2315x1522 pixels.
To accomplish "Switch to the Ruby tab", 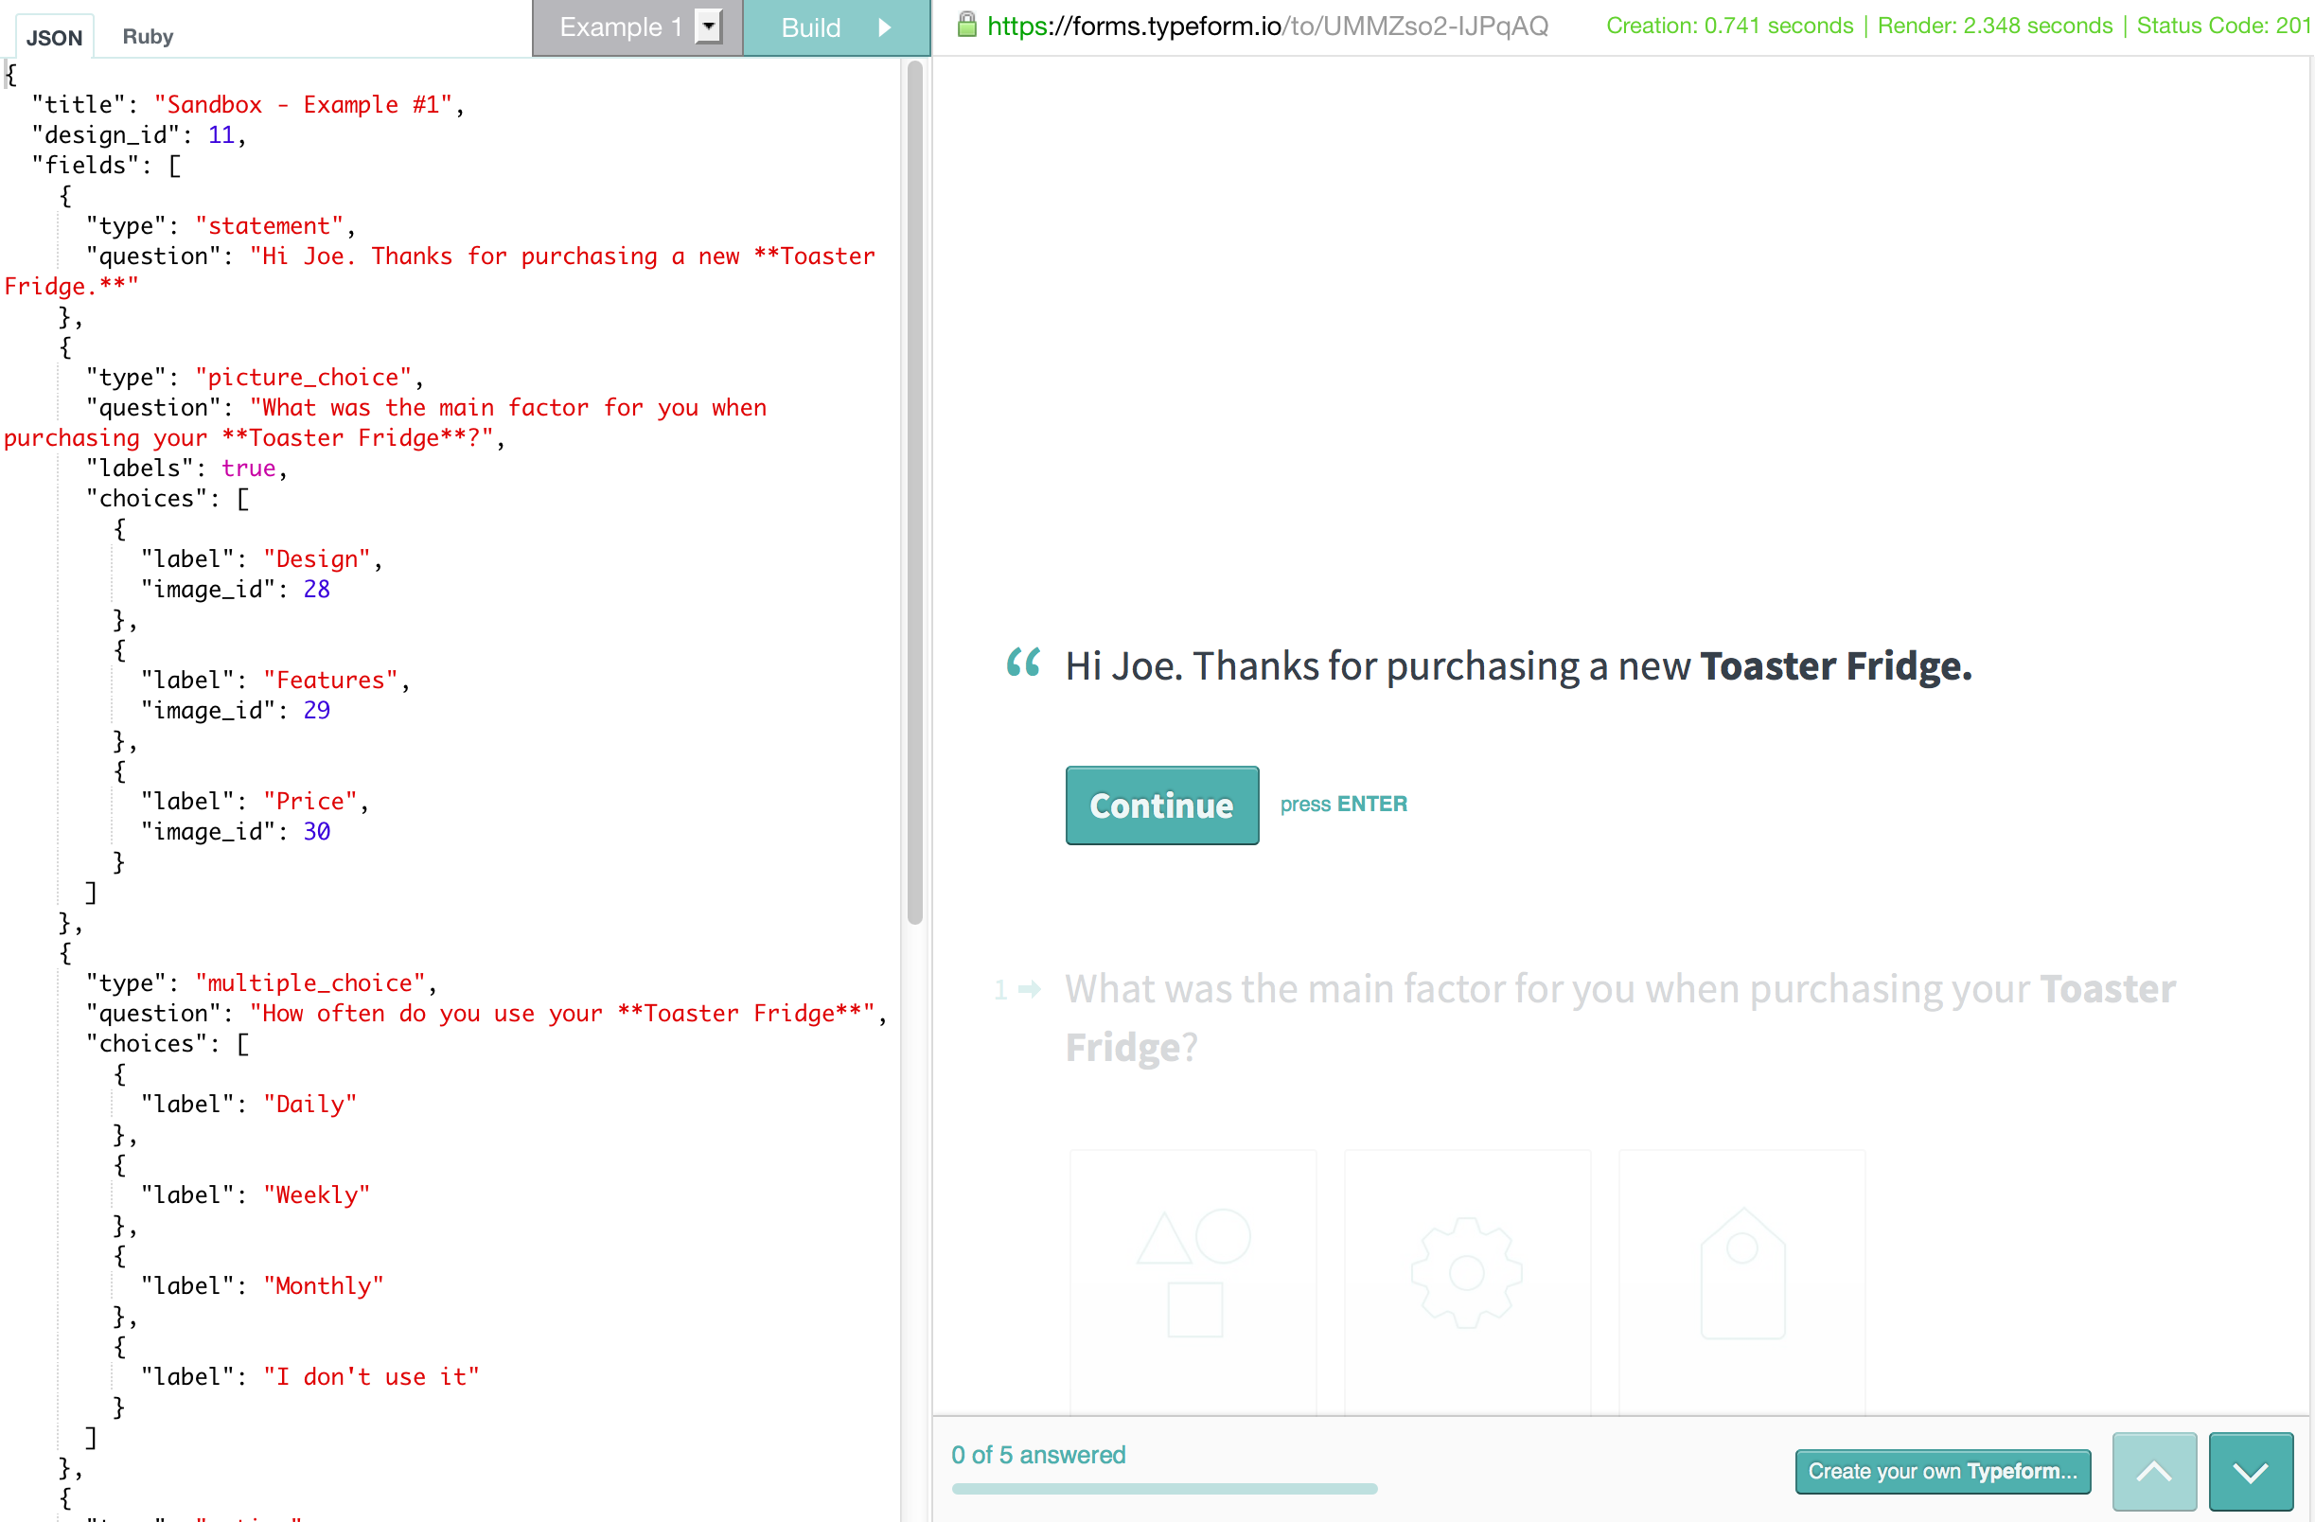I will tap(148, 36).
